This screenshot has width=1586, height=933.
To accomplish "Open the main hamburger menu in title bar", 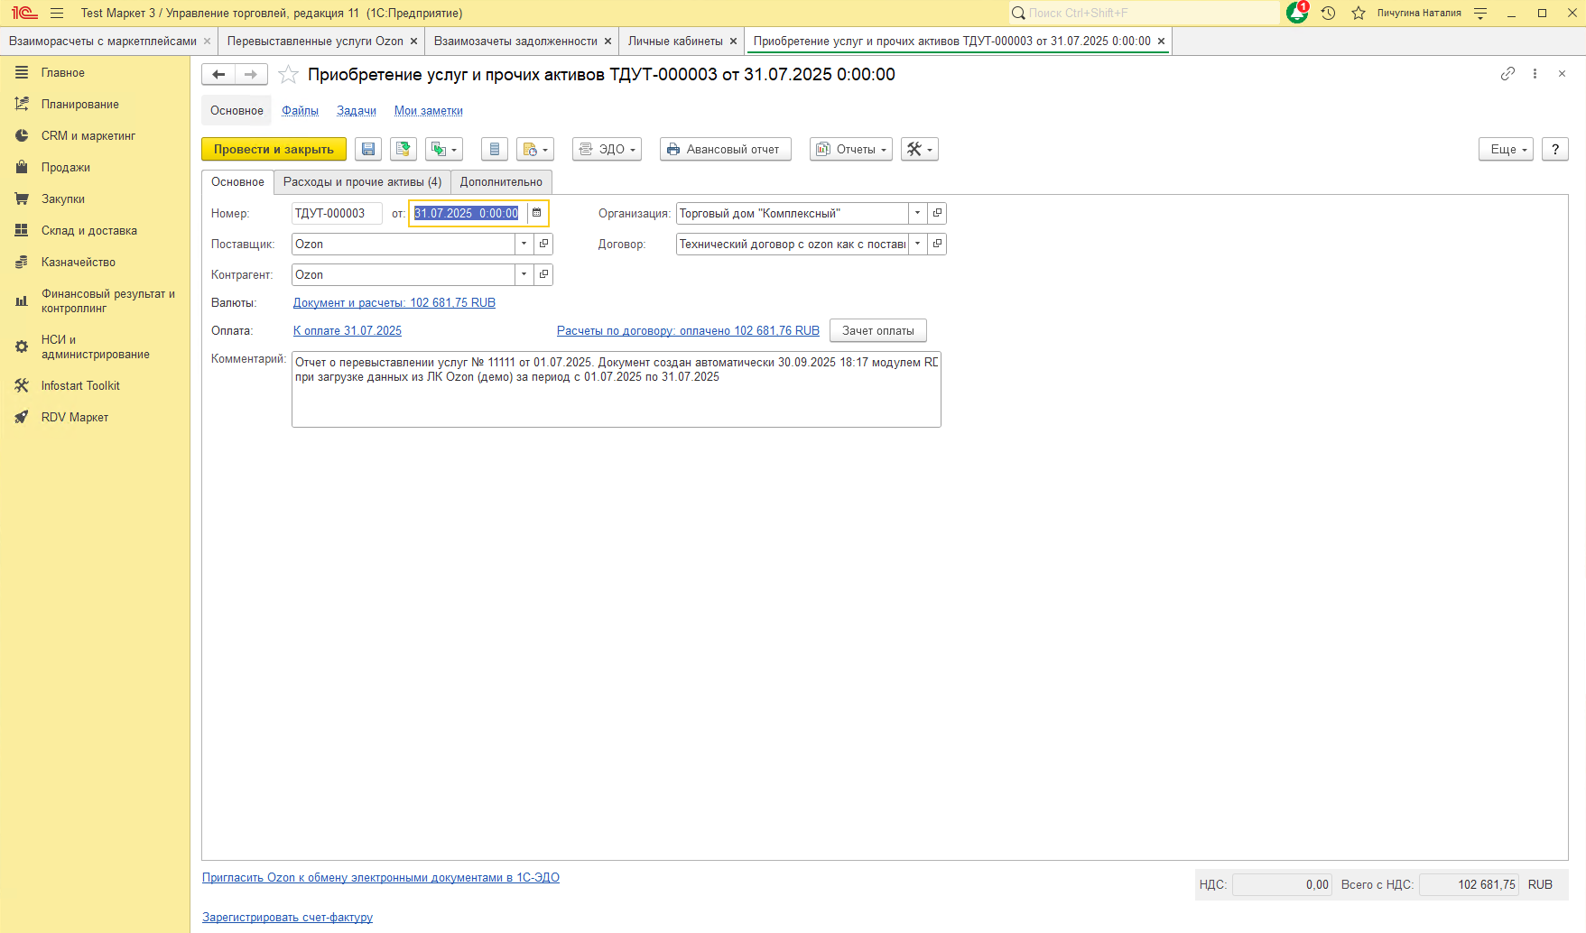I will 57,13.
